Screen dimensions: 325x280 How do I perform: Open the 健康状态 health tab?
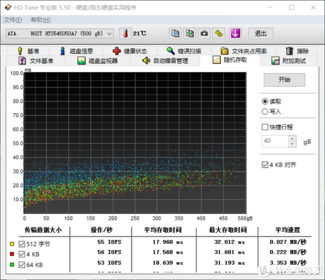[130, 51]
